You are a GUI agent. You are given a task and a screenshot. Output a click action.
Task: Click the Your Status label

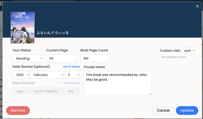(22, 50)
